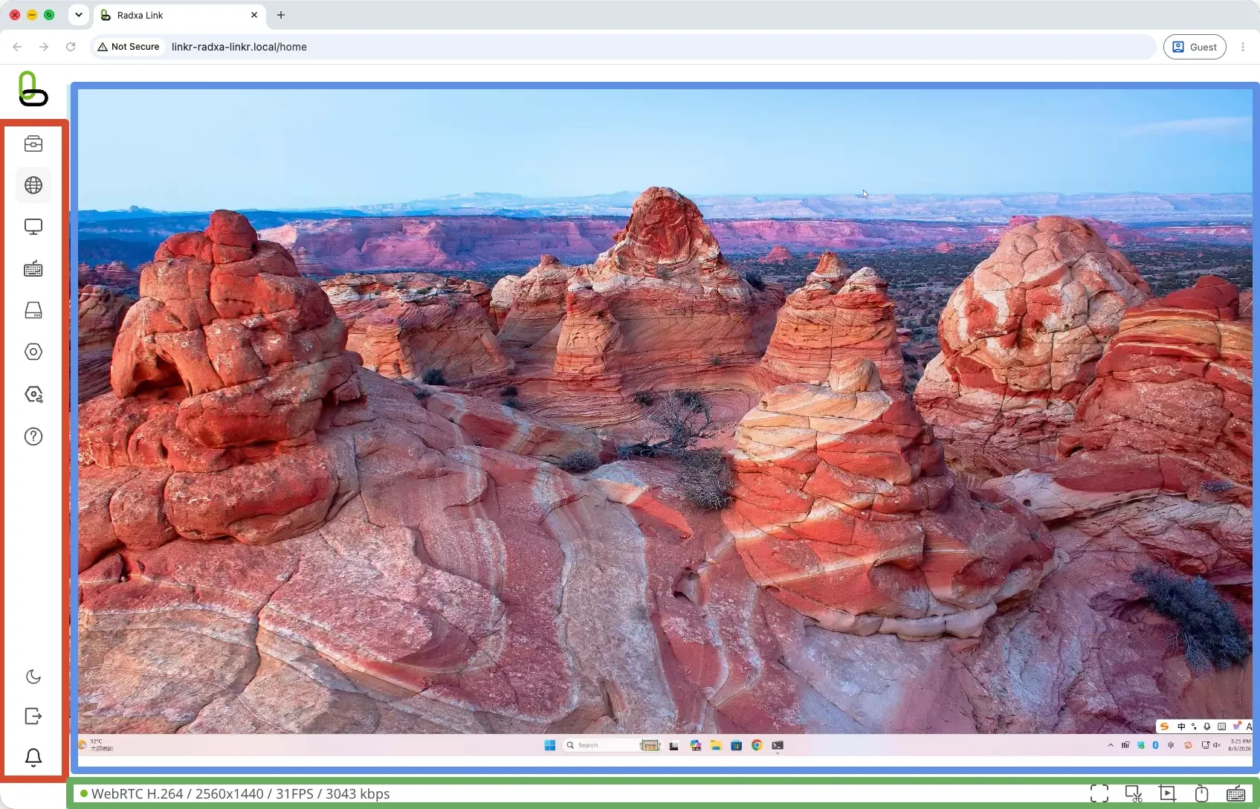Start screen recording from status bar

[1168, 793]
